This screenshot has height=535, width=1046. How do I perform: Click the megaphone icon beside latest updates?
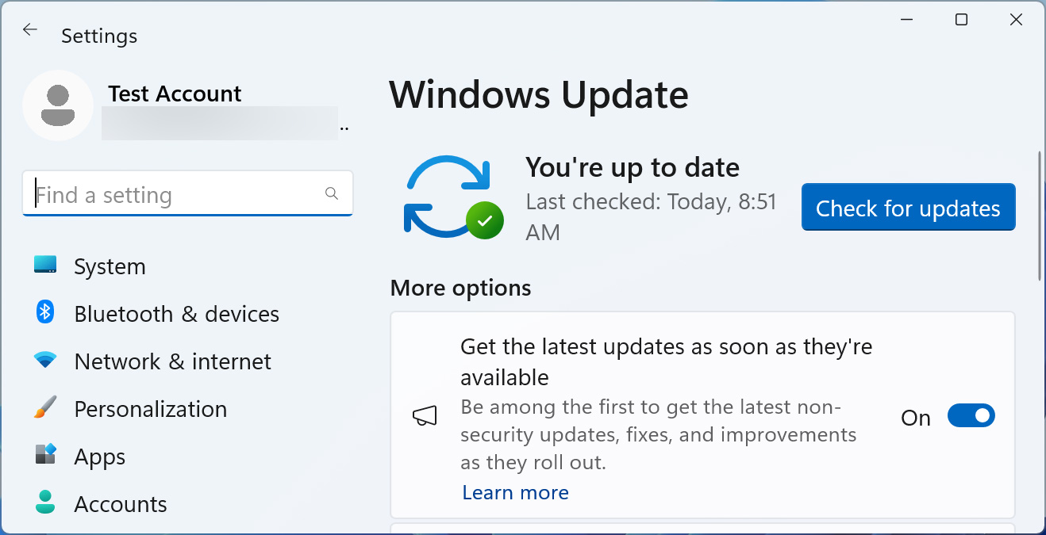[x=425, y=416]
